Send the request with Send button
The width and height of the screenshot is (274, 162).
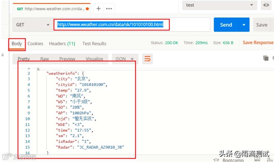pyautogui.click(x=226, y=25)
